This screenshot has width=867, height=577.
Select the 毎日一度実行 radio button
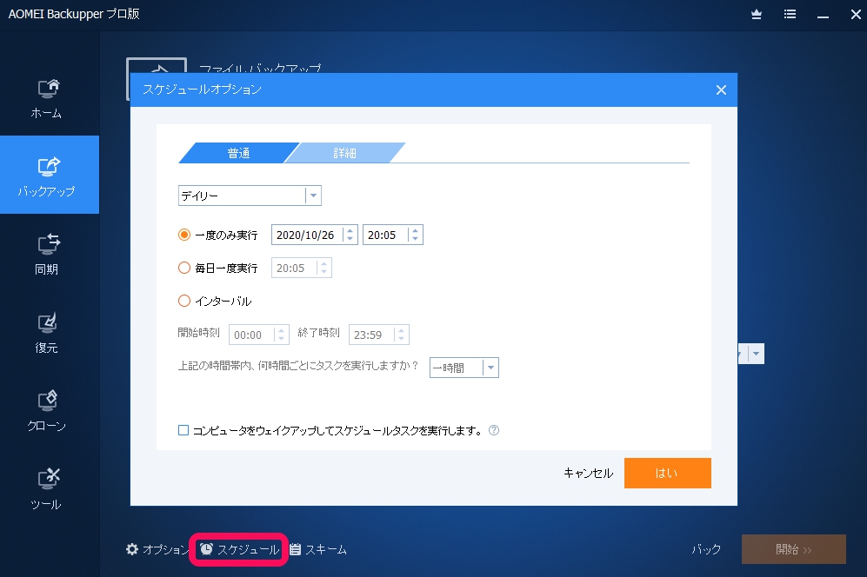184,268
